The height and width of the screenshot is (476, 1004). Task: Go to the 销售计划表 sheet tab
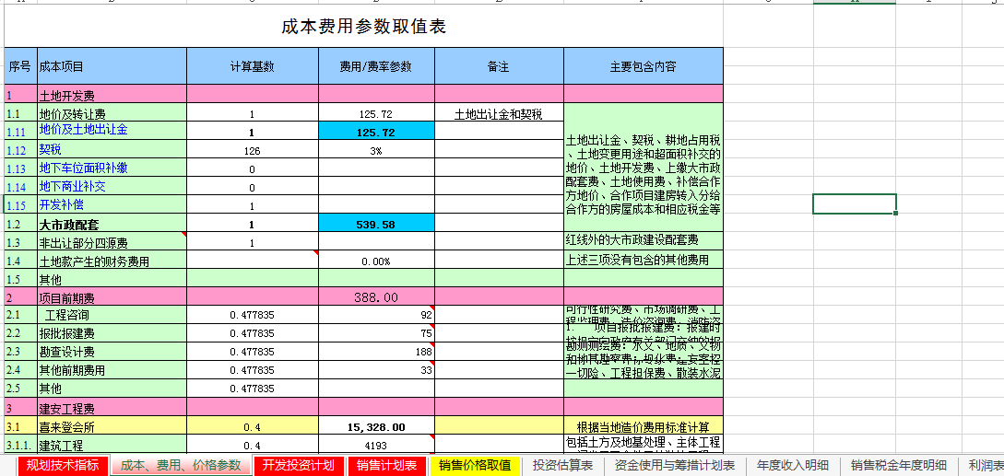(386, 465)
